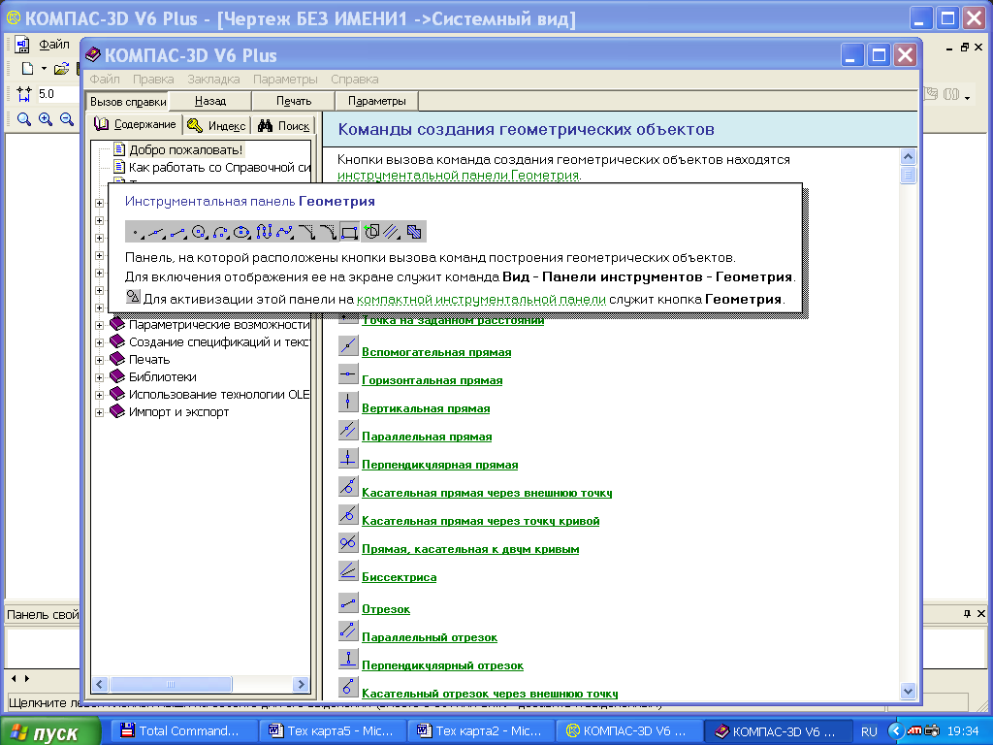Select the collect contour icon in Geometry popup

371,232
